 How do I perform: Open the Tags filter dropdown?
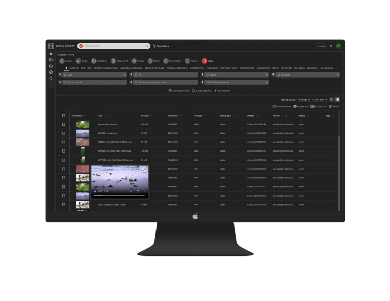click(94, 75)
